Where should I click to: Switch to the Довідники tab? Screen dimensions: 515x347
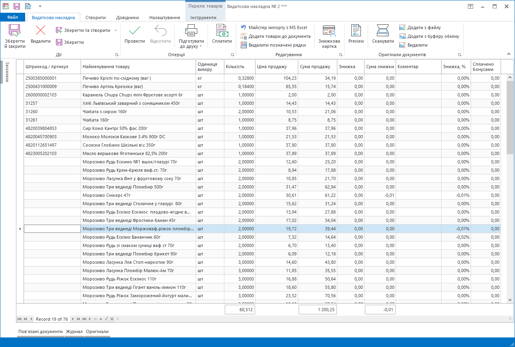(127, 18)
